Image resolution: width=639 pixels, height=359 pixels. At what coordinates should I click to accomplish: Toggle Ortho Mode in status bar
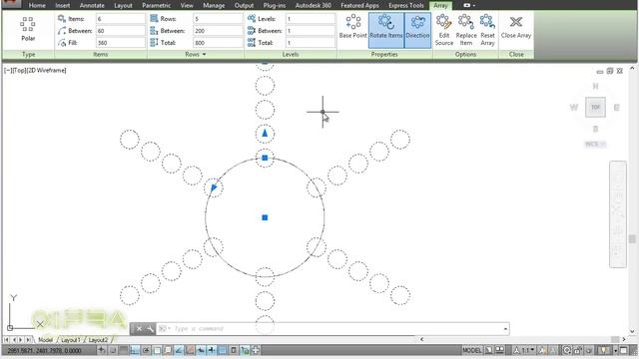click(135, 350)
